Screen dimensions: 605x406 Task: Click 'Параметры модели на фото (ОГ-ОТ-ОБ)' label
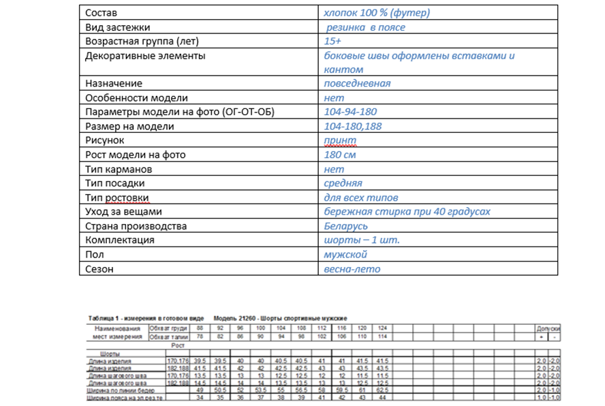tap(180, 112)
